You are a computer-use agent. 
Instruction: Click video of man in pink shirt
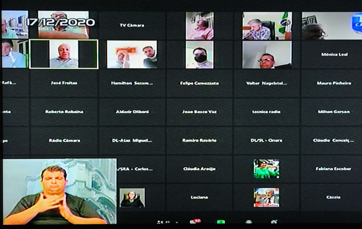[200, 25]
